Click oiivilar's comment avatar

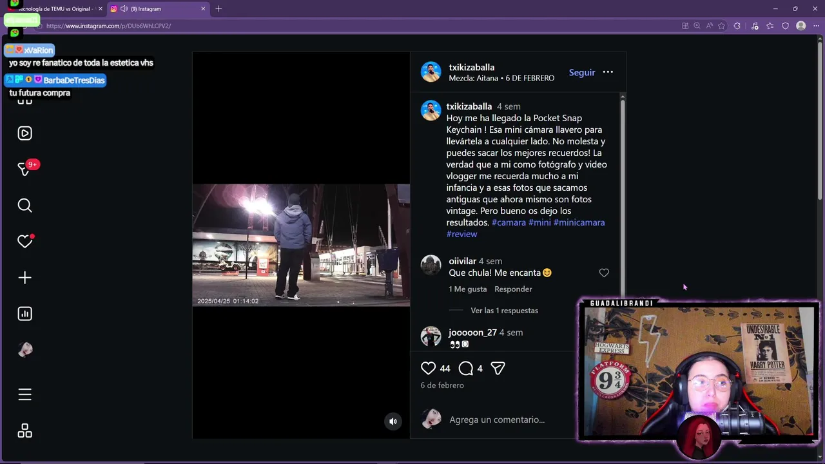tap(431, 265)
